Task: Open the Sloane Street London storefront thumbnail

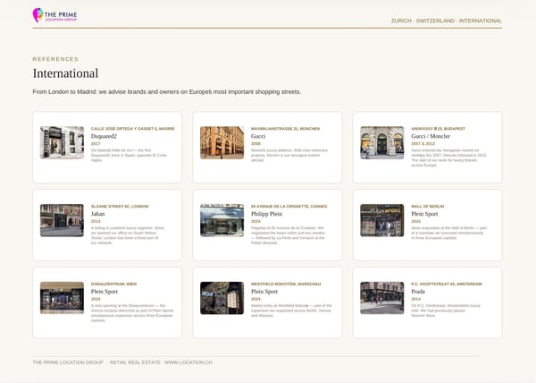Action: pos(62,220)
